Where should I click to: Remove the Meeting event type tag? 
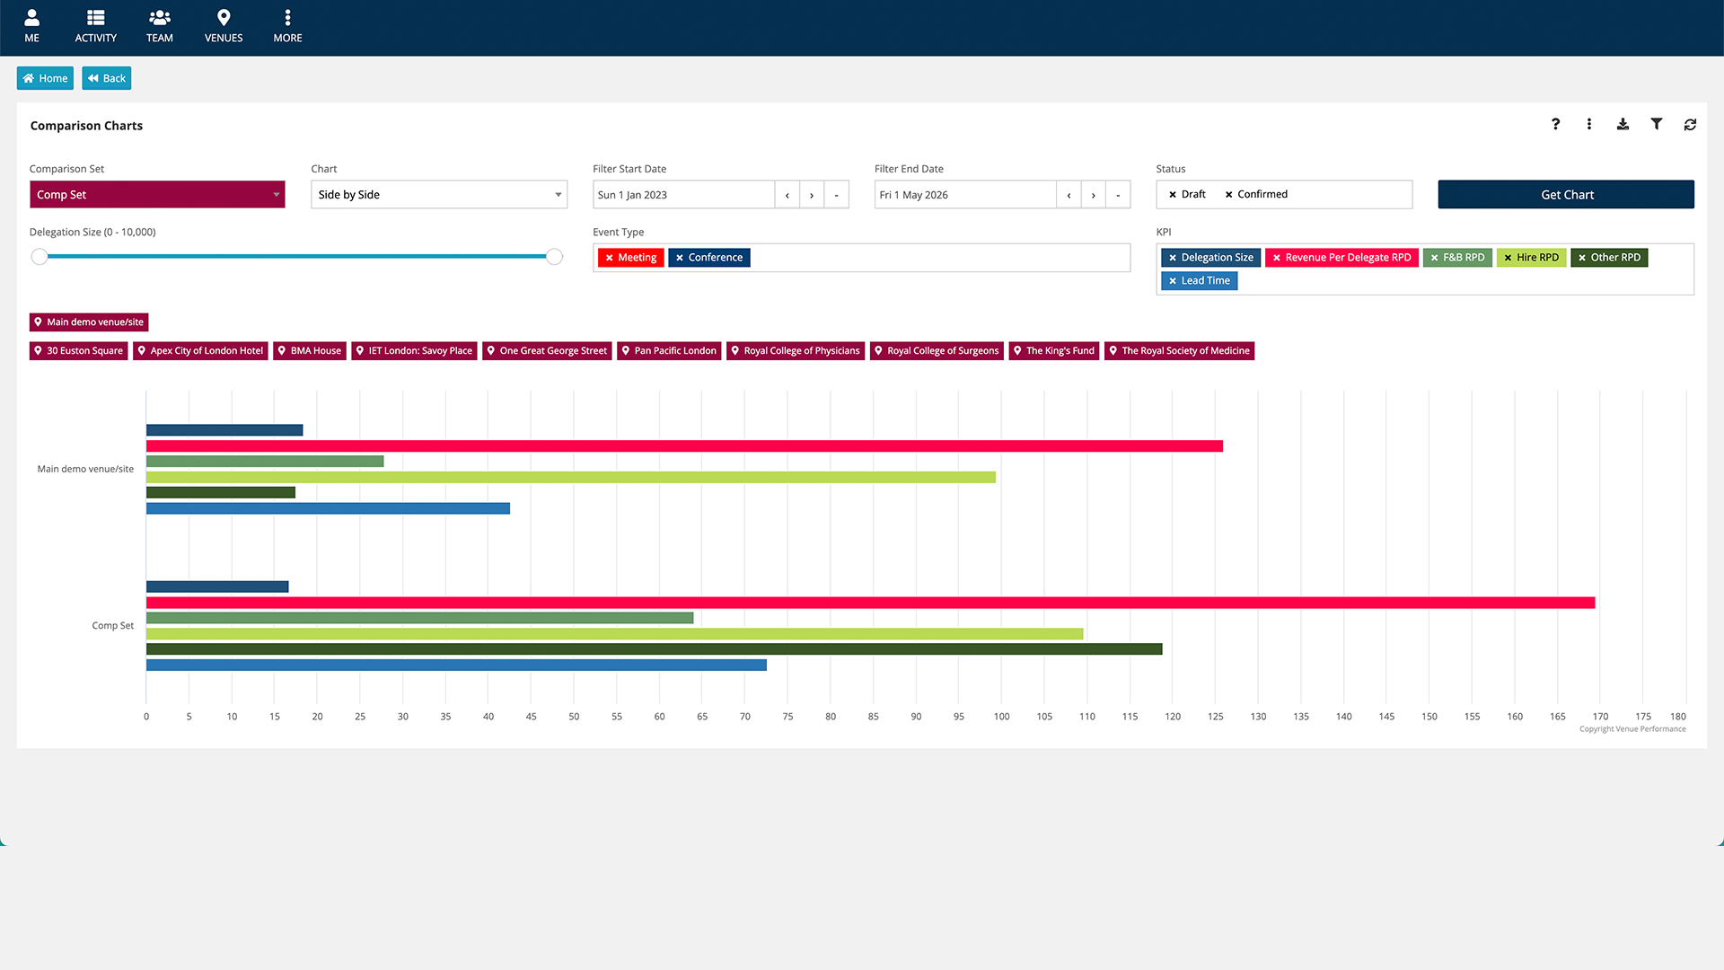609,258
